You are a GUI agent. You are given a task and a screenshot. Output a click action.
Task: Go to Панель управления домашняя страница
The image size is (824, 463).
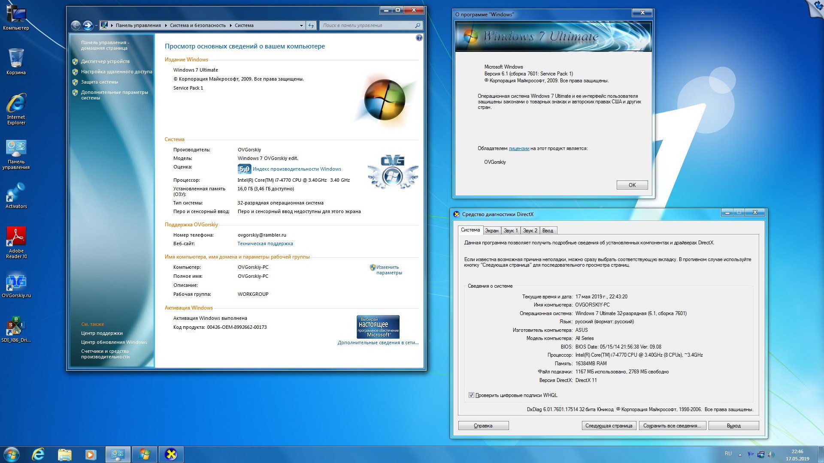105,45
